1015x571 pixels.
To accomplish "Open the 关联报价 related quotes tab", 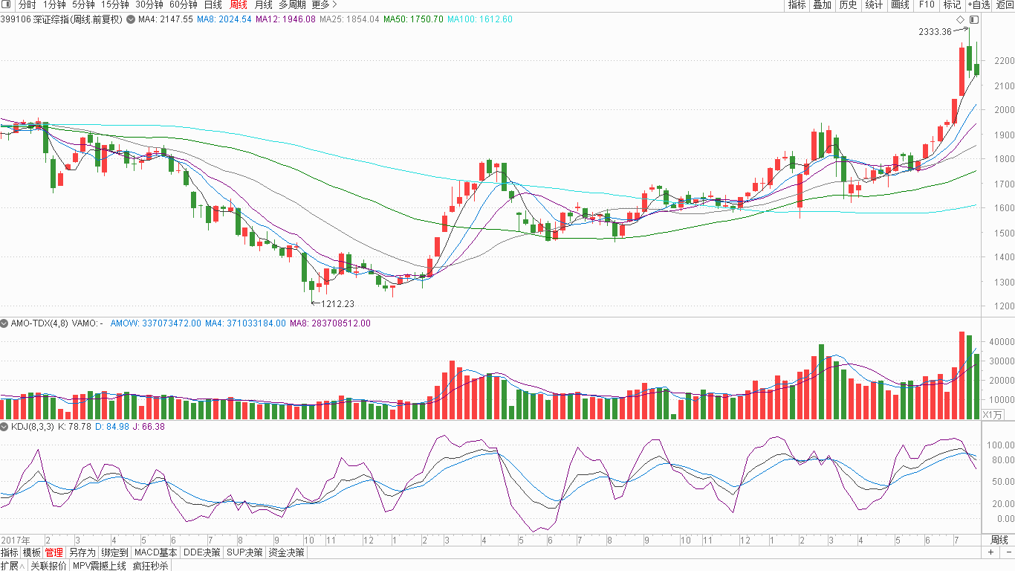I will point(48,566).
